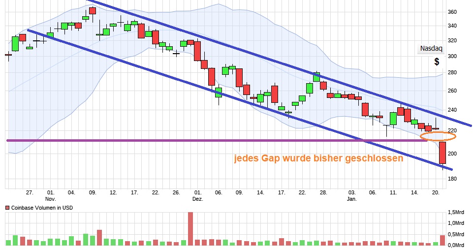473x250 pixels.
Task: Click the Nasdaq exchange label
Action: pyautogui.click(x=431, y=48)
